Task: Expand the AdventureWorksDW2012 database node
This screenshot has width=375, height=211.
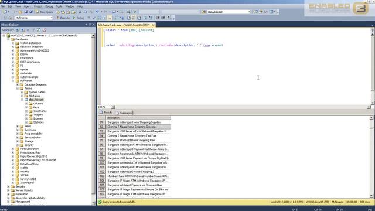Action: [13, 50]
